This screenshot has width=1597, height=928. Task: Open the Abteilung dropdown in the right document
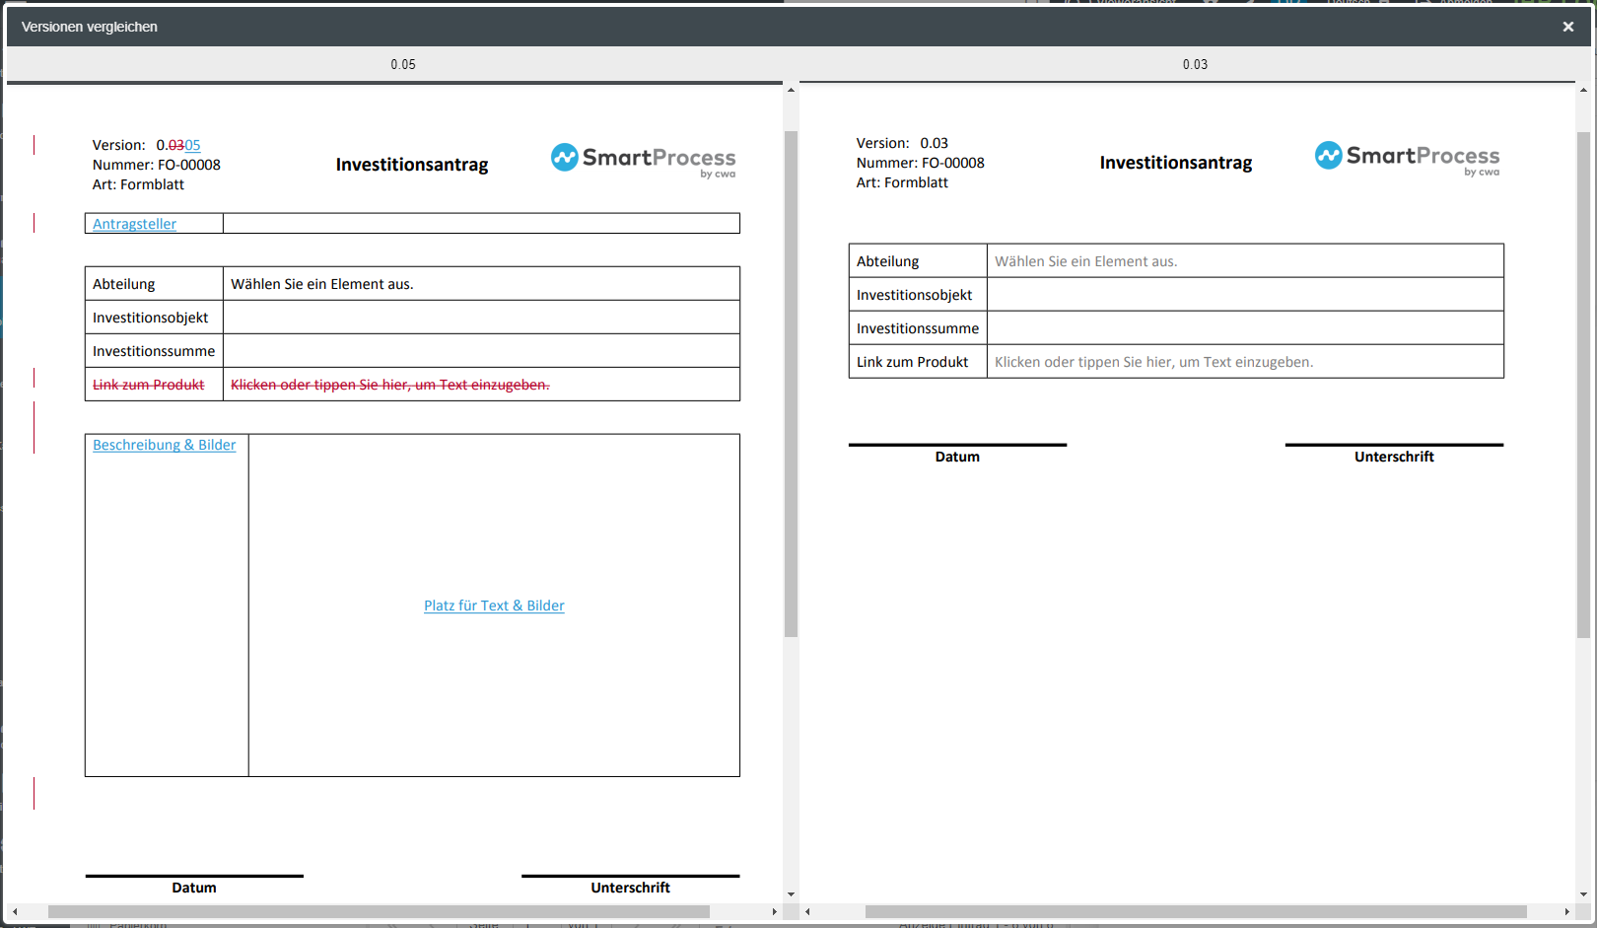(x=1245, y=261)
